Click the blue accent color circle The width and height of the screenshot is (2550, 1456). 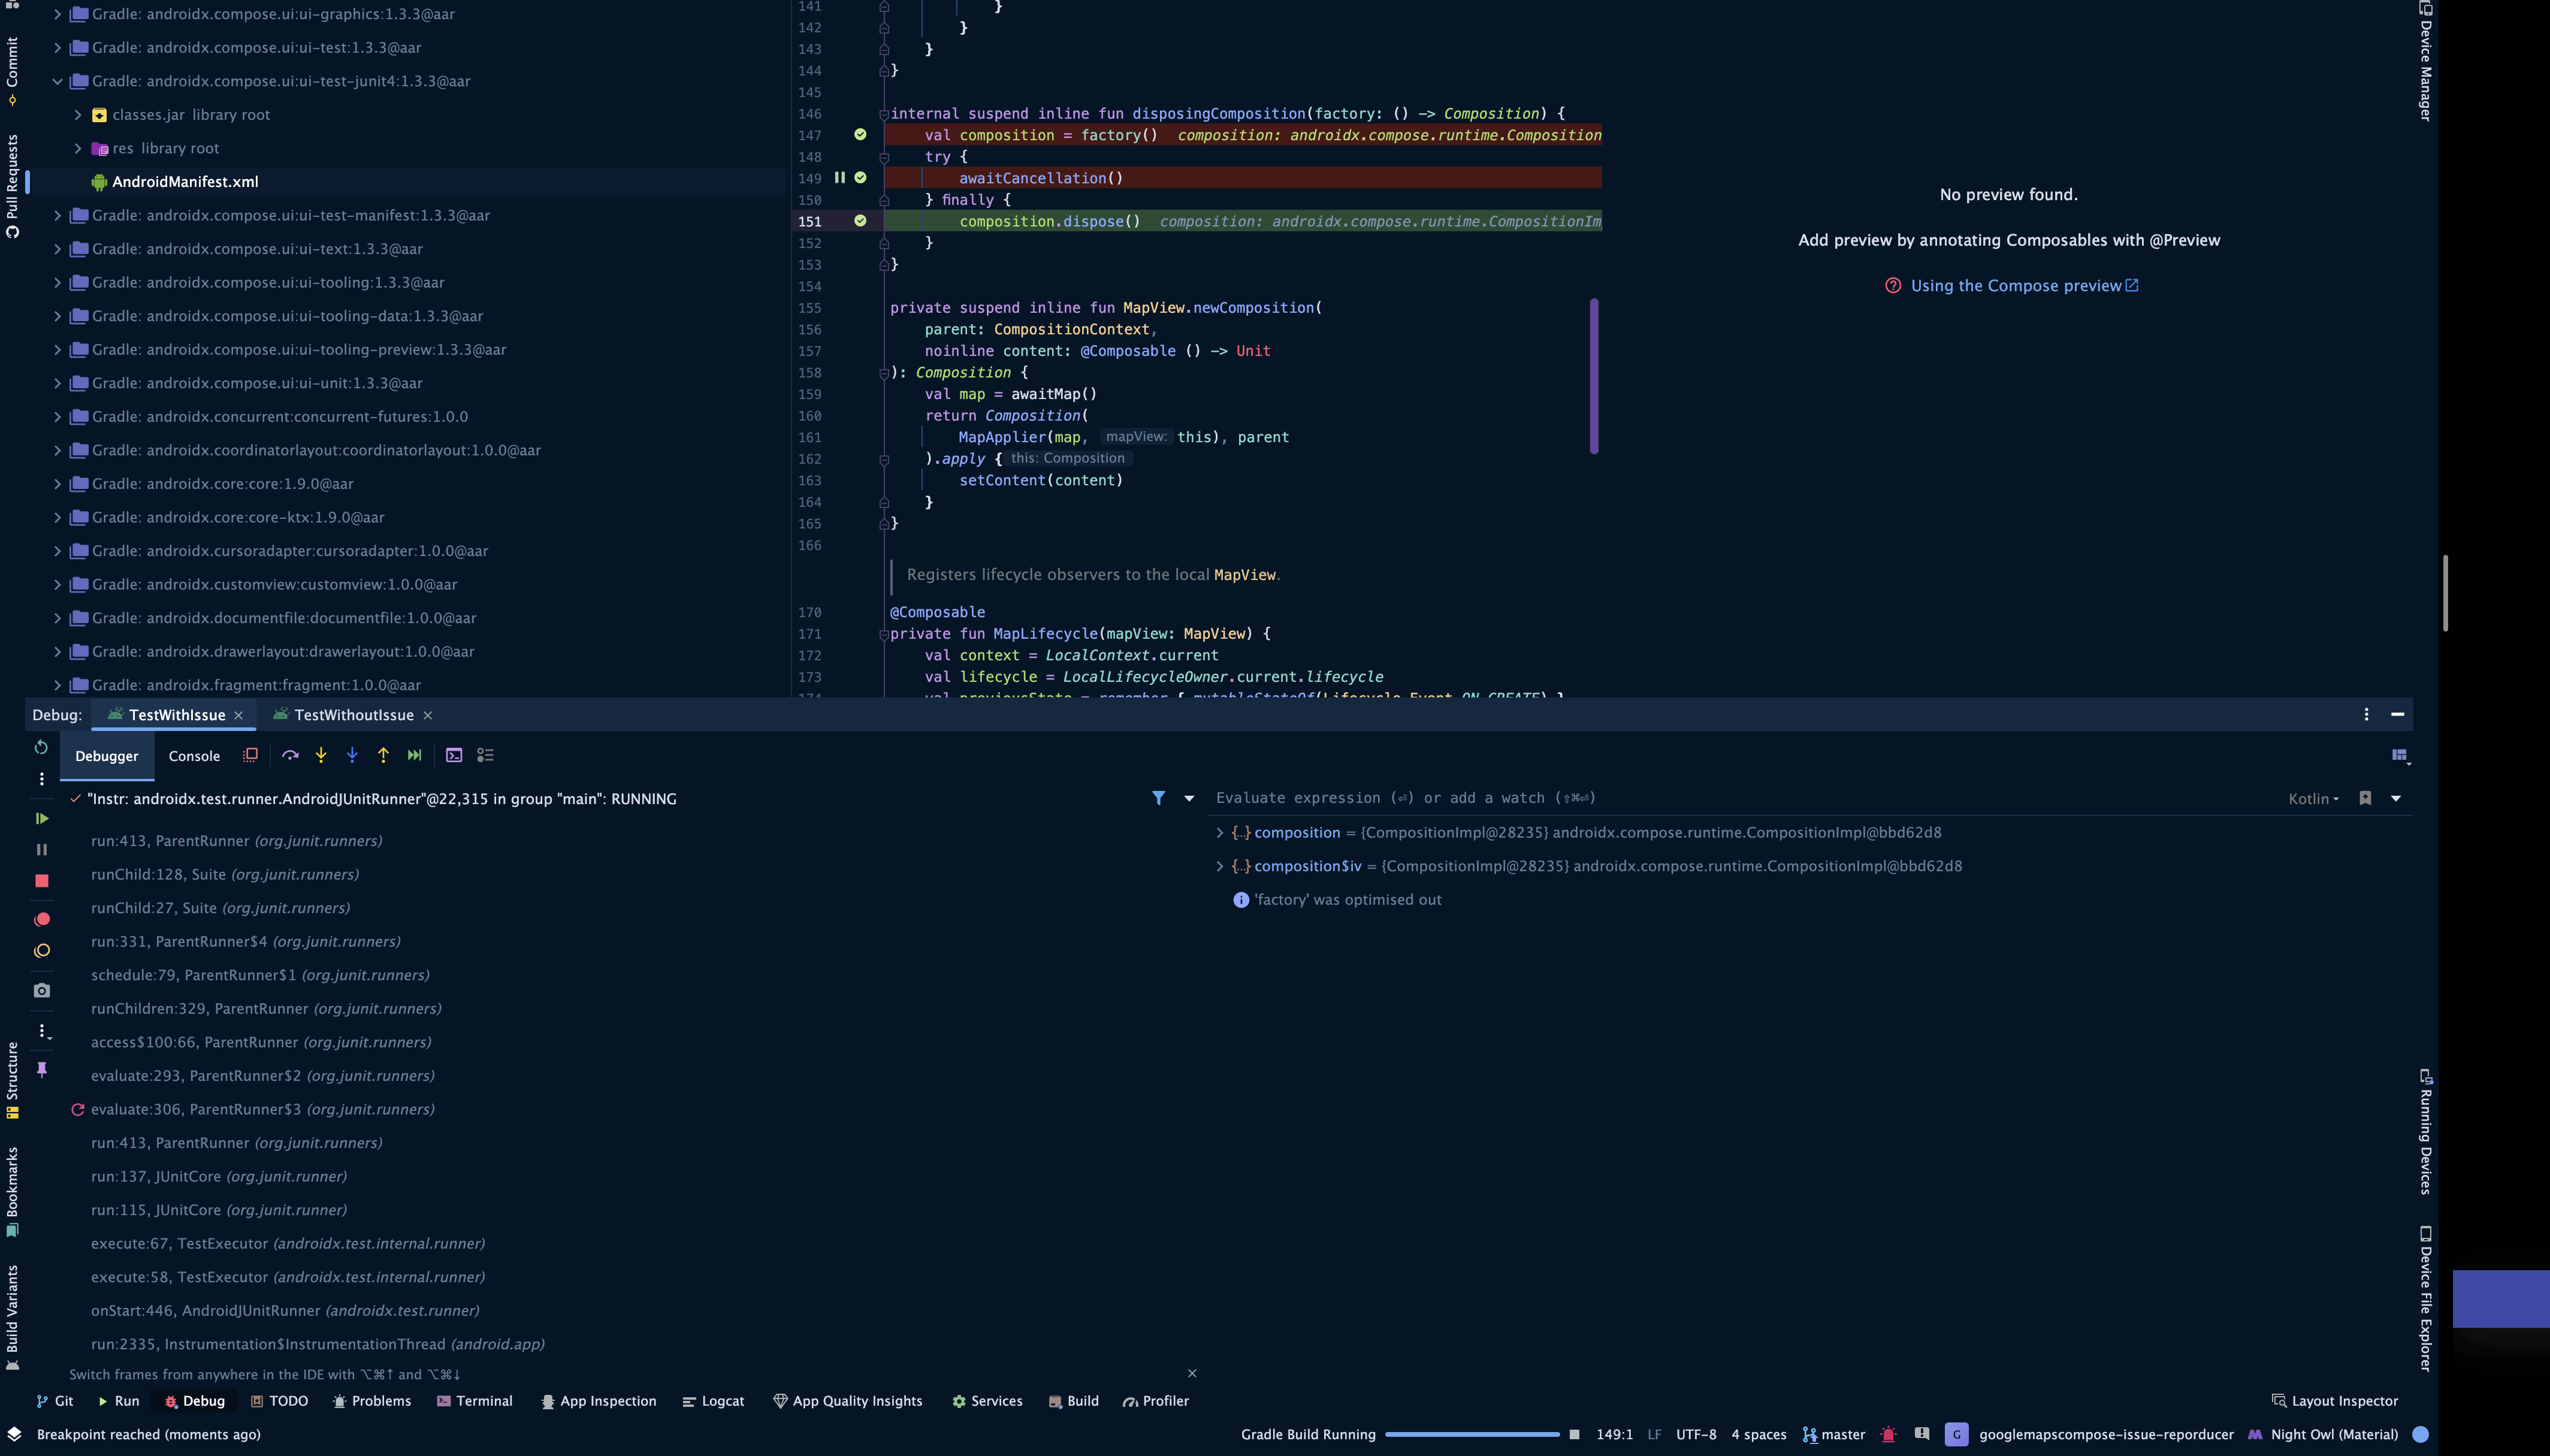tap(2420, 1434)
